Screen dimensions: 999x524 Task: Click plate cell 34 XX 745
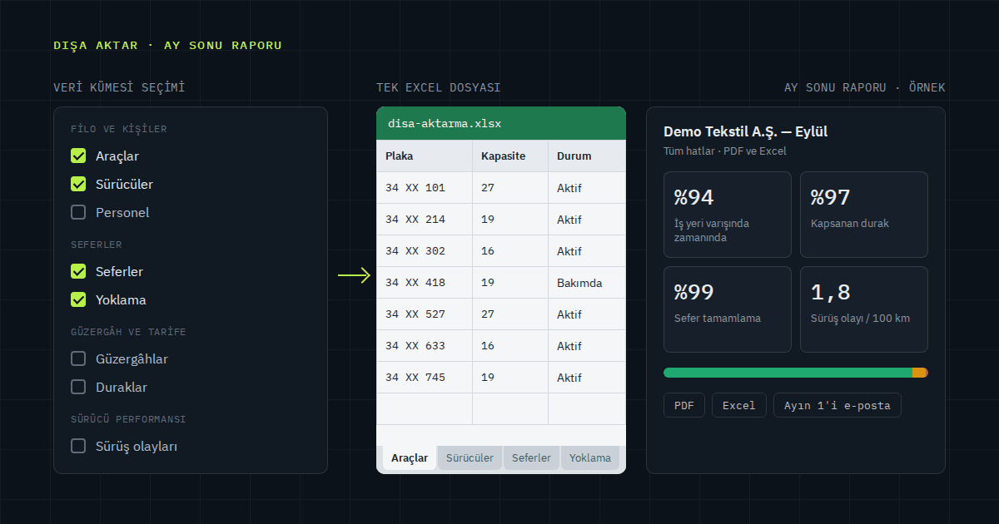coord(425,378)
